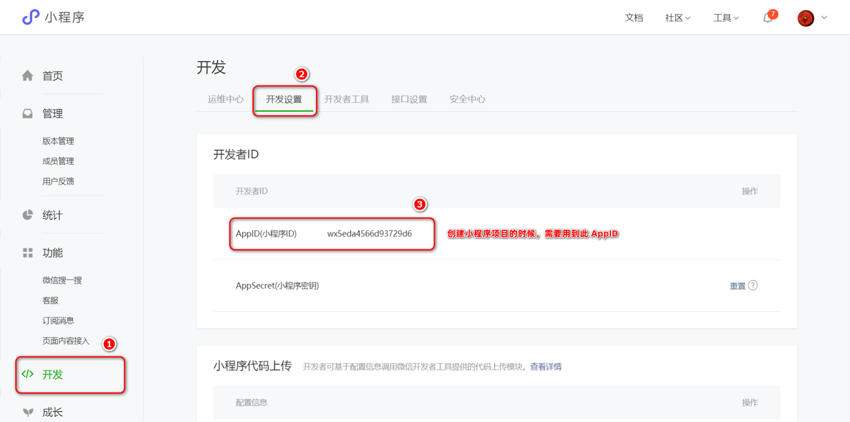Select the 开发设置 tab
850x422 pixels.
[284, 99]
